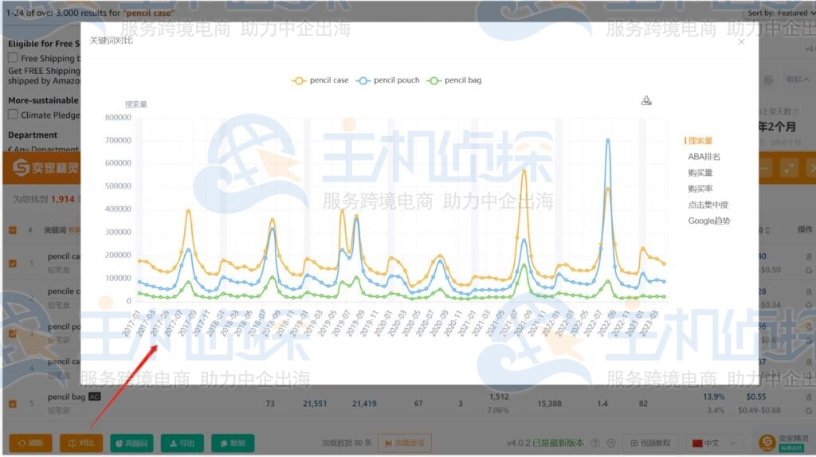Collapse panel with 收起 button
816x457 pixels.
pos(797,80)
